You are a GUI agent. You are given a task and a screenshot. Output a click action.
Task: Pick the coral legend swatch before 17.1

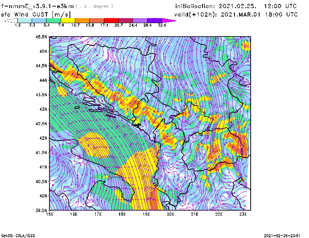(97, 20)
